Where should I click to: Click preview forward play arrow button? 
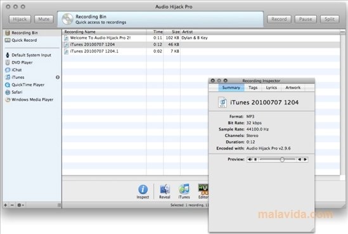pyautogui.click(x=305, y=159)
